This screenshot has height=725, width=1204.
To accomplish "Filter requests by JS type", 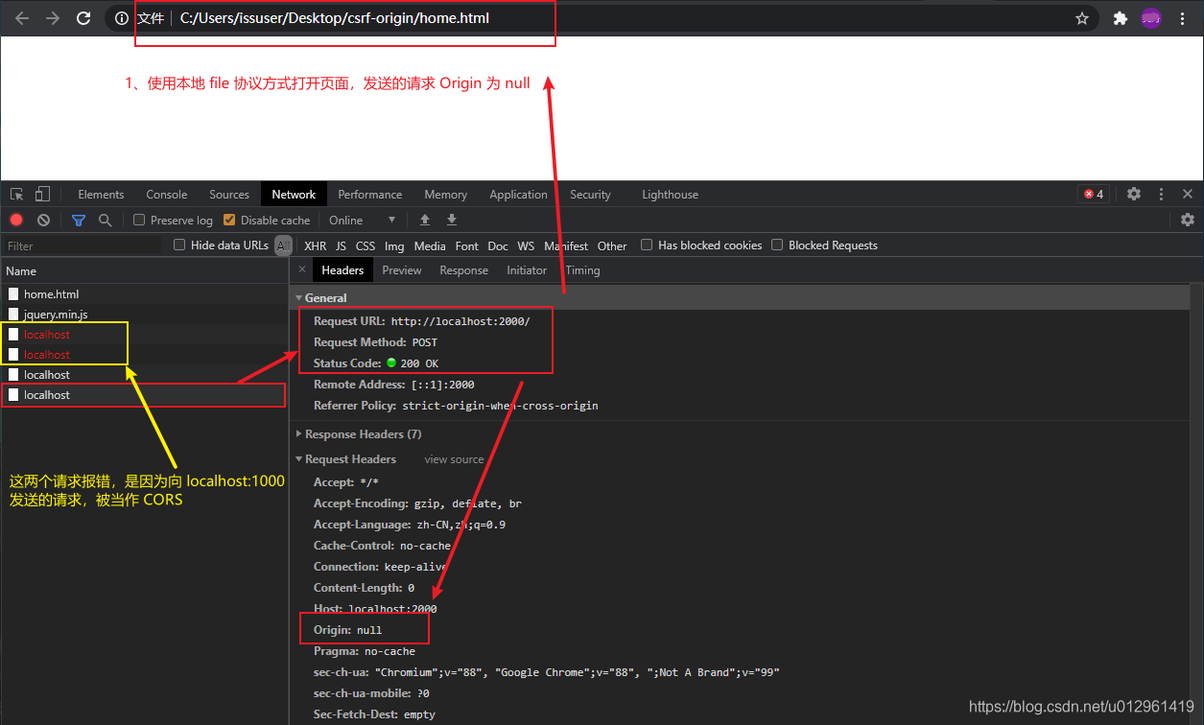I will point(341,246).
